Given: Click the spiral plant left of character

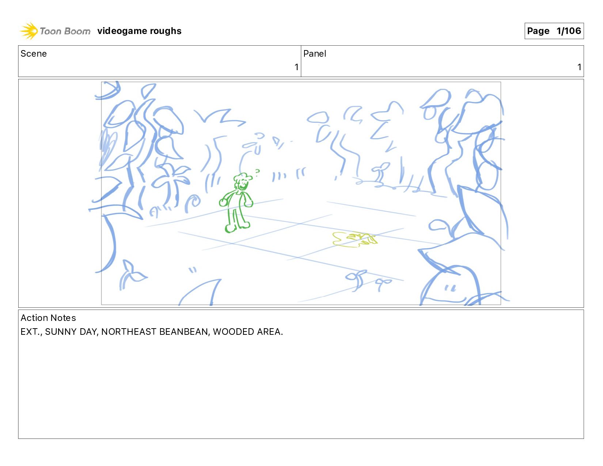Looking at the screenshot, I should (193, 203).
